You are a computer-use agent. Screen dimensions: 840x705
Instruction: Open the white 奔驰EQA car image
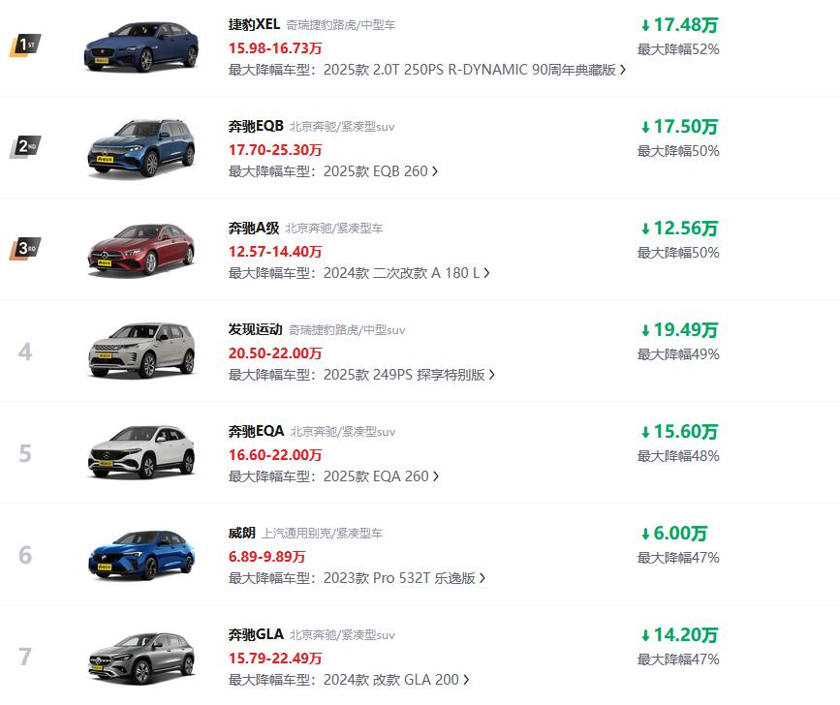[141, 452]
